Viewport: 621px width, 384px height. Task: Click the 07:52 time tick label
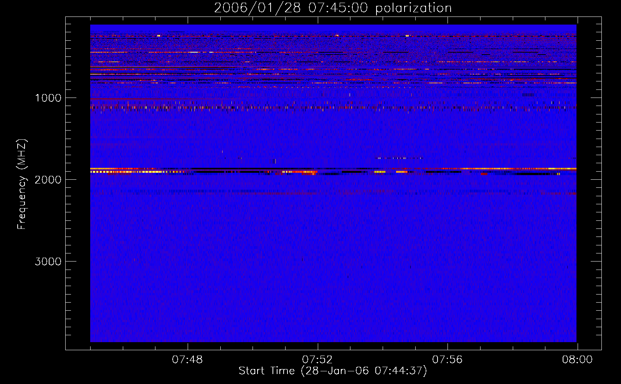[x=317, y=360]
